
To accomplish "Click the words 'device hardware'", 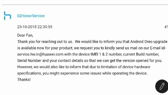I will pyautogui.click(x=136, y=67).
